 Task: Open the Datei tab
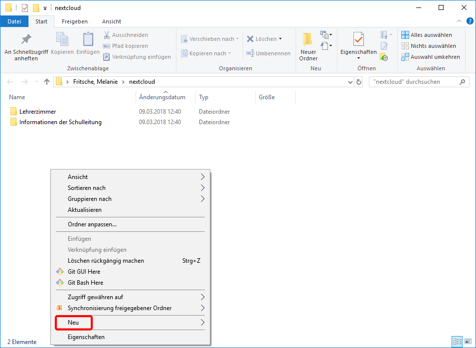[x=14, y=21]
